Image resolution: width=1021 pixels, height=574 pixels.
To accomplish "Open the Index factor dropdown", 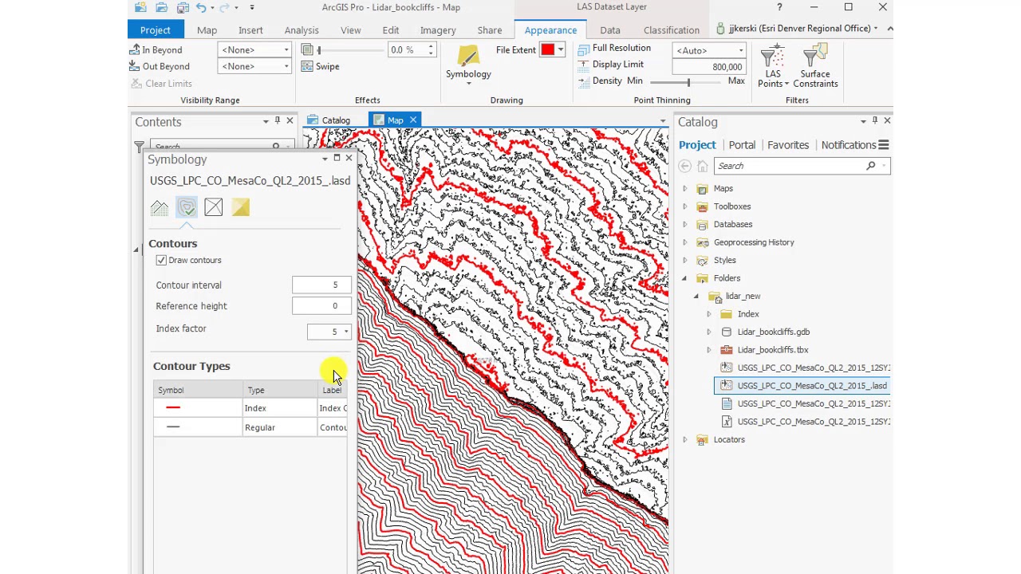I will point(346,332).
